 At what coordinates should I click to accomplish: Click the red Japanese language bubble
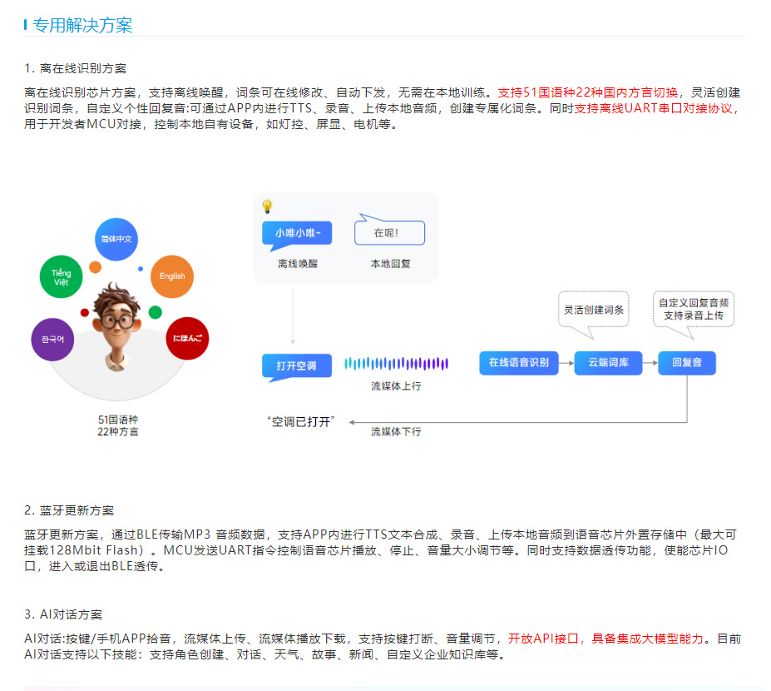[187, 338]
